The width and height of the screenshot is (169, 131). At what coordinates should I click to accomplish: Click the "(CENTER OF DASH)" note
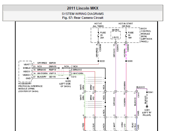(28, 91)
